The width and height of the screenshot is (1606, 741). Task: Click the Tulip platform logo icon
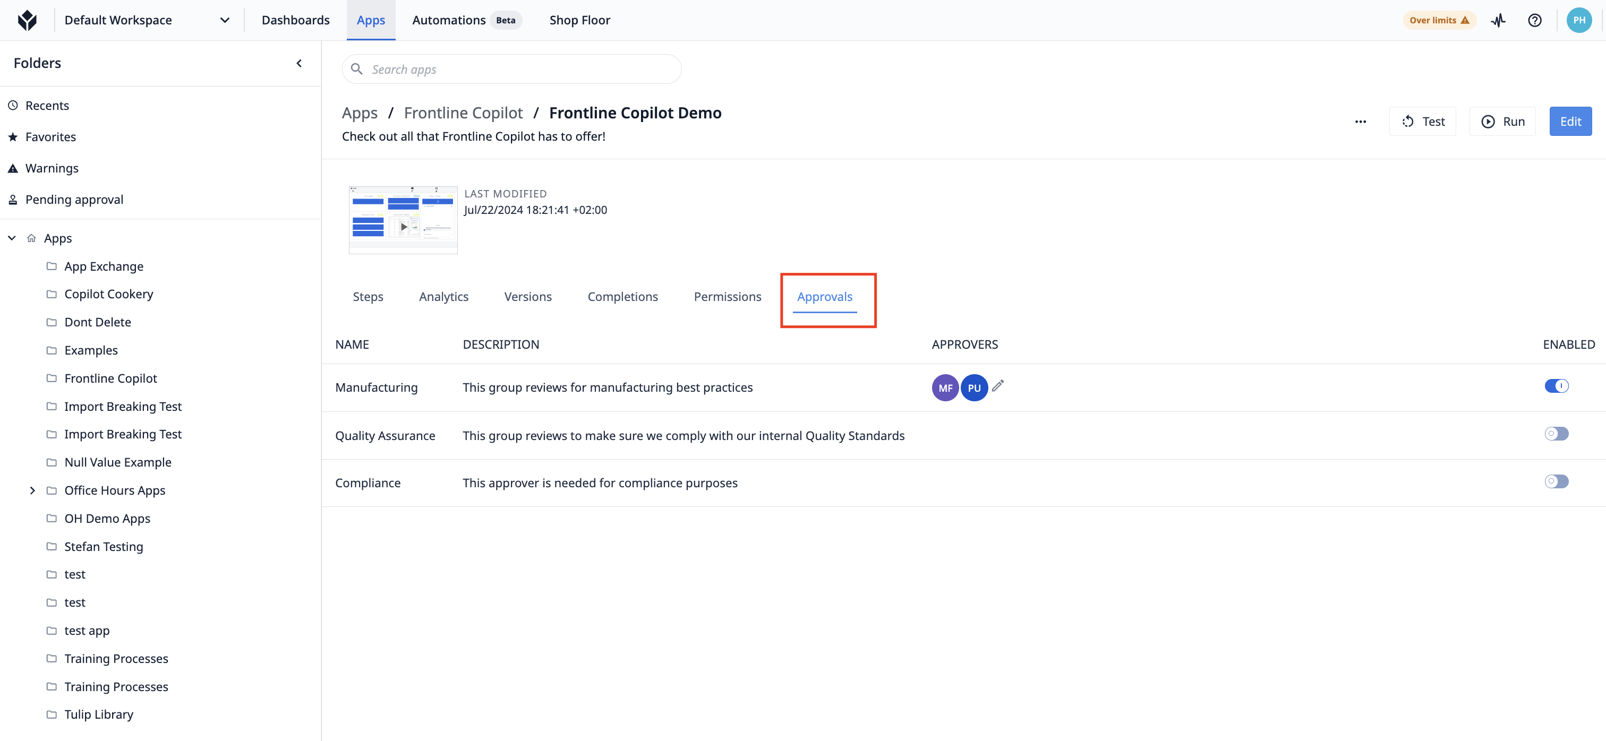29,21
